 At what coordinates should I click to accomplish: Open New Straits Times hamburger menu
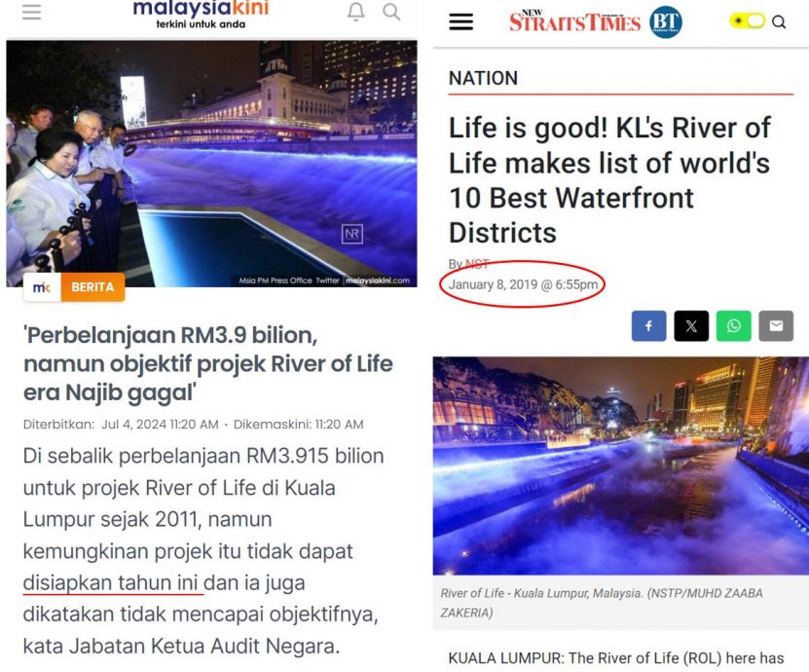pos(460,21)
